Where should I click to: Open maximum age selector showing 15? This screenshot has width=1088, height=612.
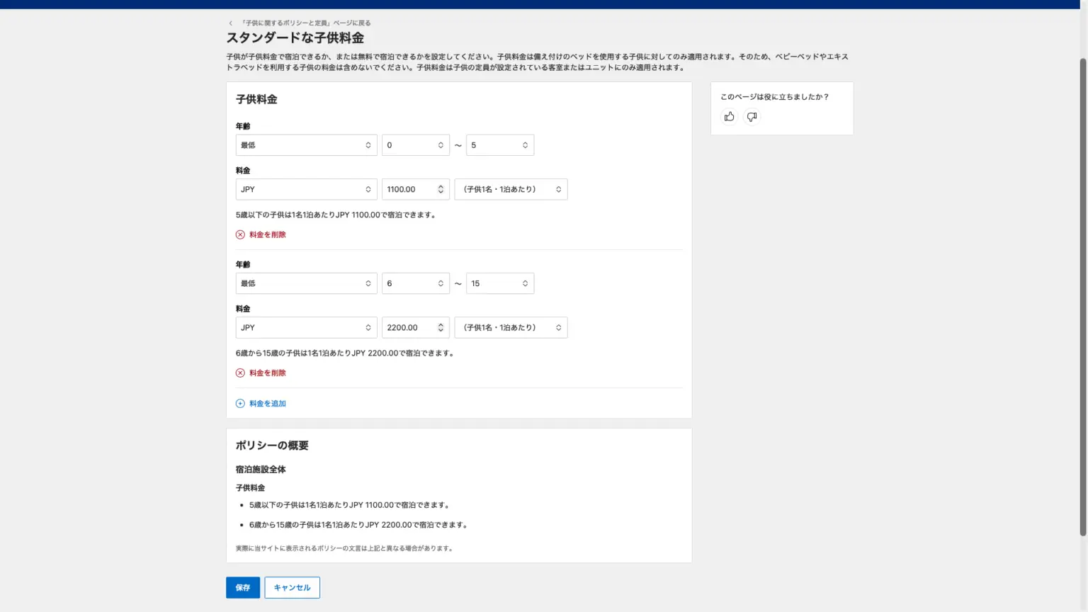(x=499, y=283)
